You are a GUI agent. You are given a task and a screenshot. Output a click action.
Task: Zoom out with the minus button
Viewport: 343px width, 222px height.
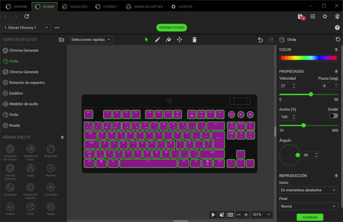click(x=239, y=215)
